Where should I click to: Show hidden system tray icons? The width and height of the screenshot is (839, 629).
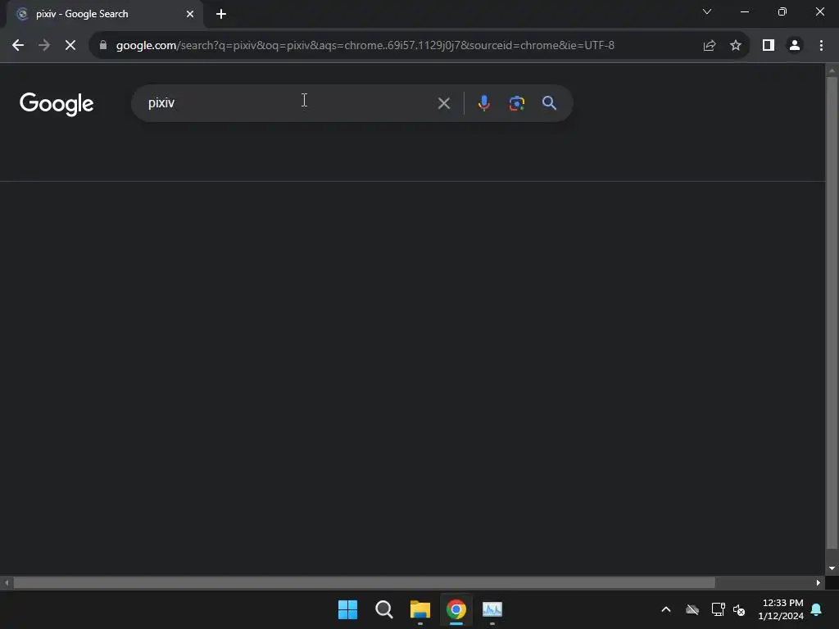click(x=666, y=609)
